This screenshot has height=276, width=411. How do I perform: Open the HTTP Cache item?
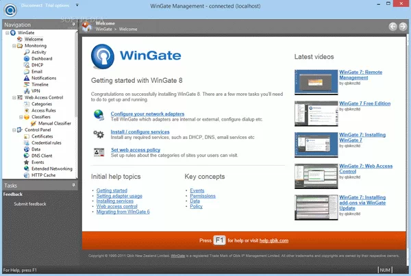[43, 175]
